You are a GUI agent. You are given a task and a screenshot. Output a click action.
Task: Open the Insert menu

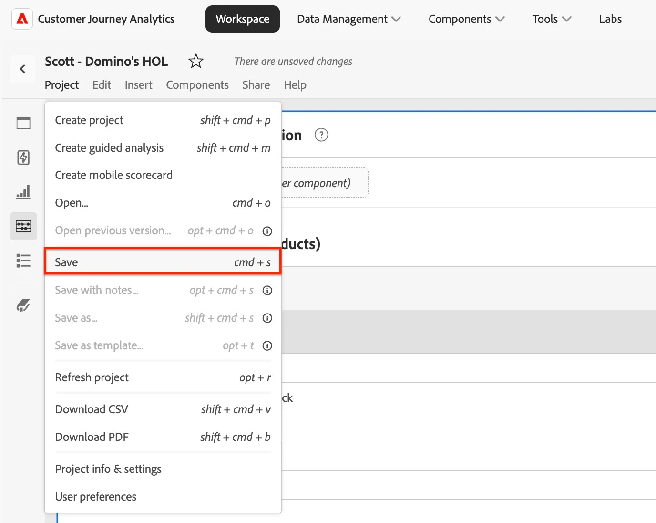point(138,85)
